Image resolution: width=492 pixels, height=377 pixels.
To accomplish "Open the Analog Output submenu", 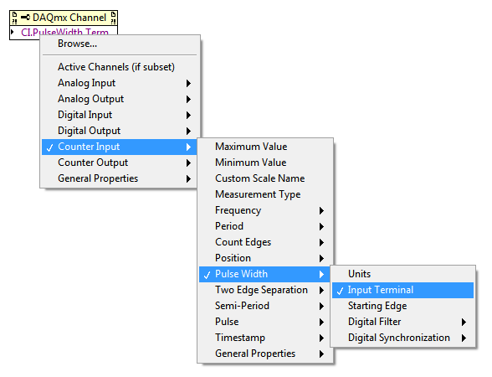I will 120,99.
